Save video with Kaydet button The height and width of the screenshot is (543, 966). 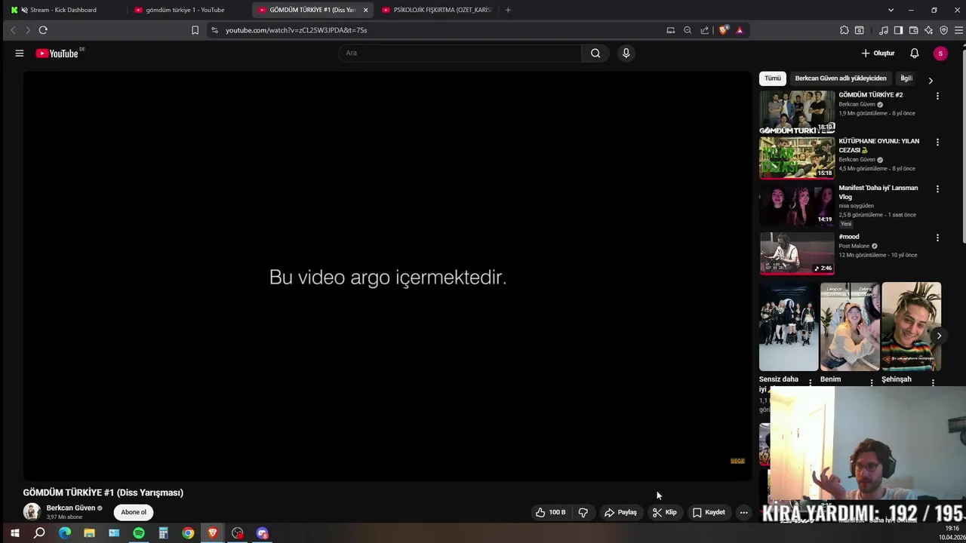(x=709, y=512)
